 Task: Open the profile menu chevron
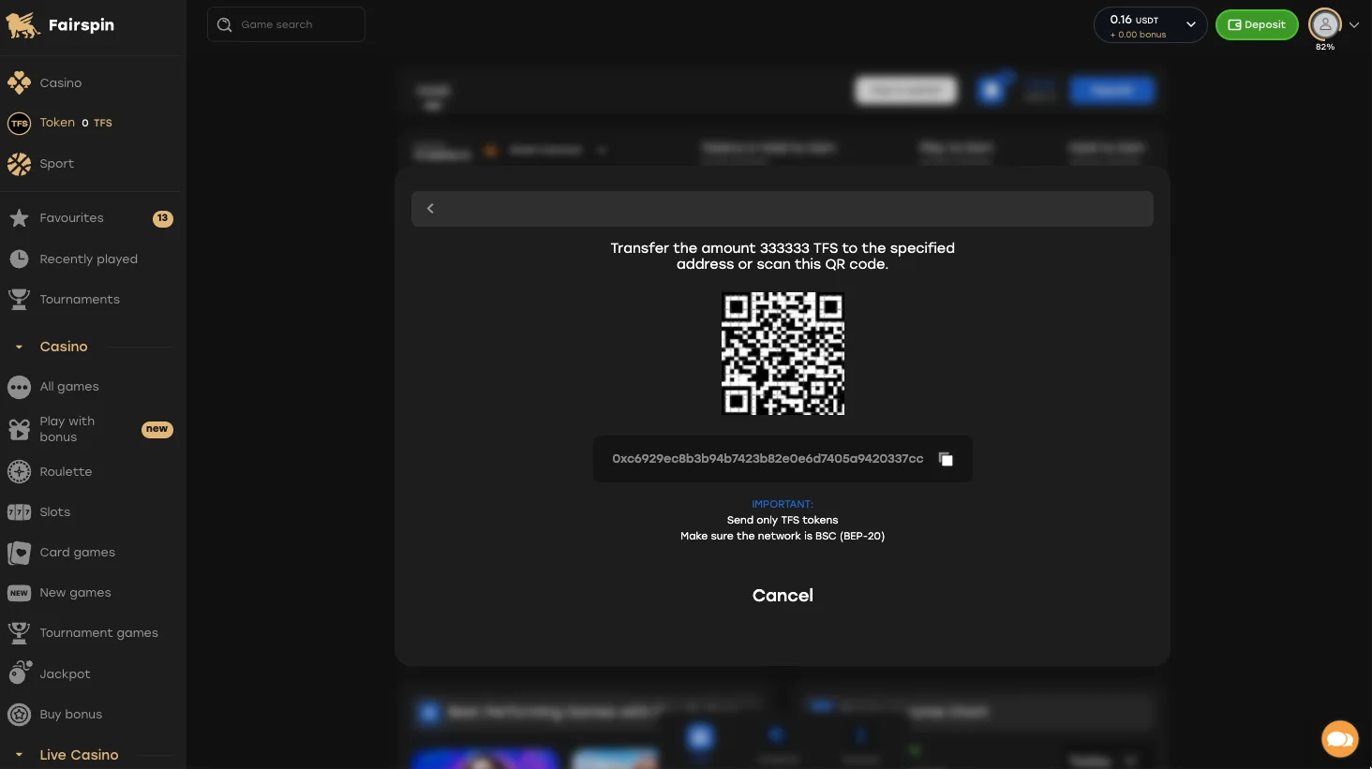[x=1354, y=25]
